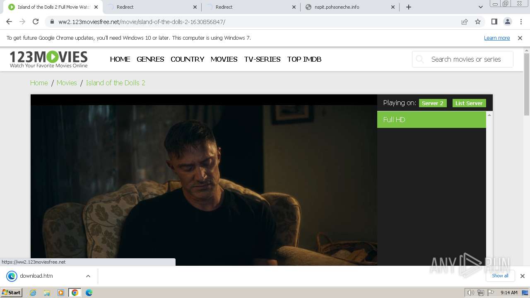Viewport: 530px width, 298px height.
Task: Close the first Redirect tab
Action: [195, 7]
